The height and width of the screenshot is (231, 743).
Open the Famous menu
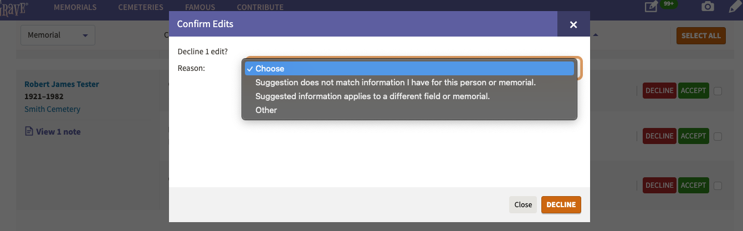point(200,7)
